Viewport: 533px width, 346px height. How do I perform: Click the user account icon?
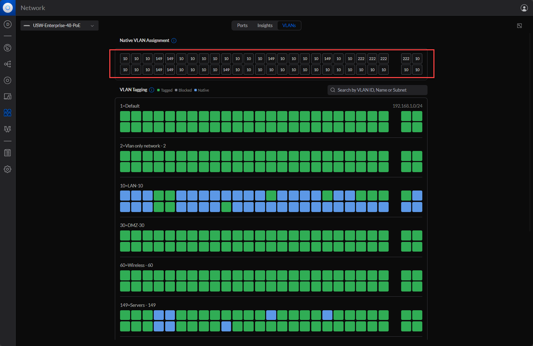pyautogui.click(x=524, y=8)
